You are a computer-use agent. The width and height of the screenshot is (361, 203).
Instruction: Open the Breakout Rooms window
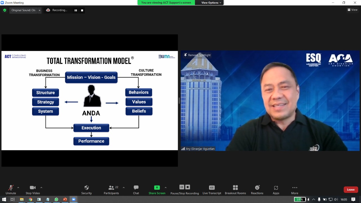point(235,189)
